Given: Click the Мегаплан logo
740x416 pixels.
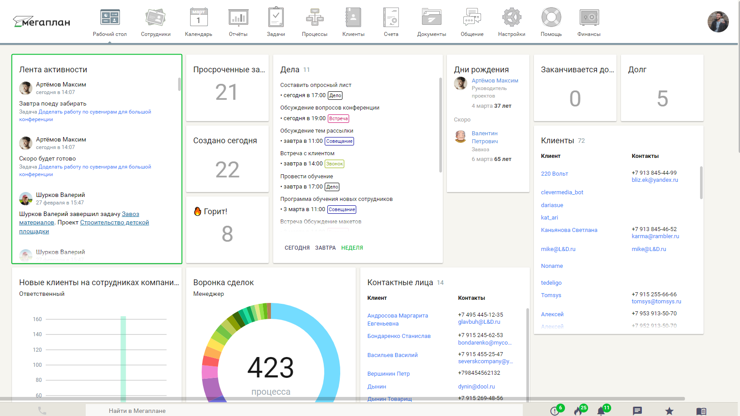Looking at the screenshot, I should (x=41, y=22).
